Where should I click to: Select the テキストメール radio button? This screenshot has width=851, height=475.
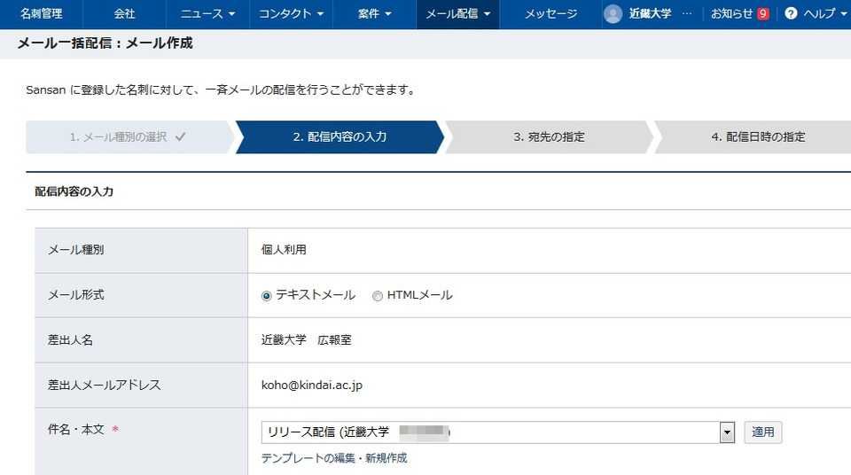point(266,296)
